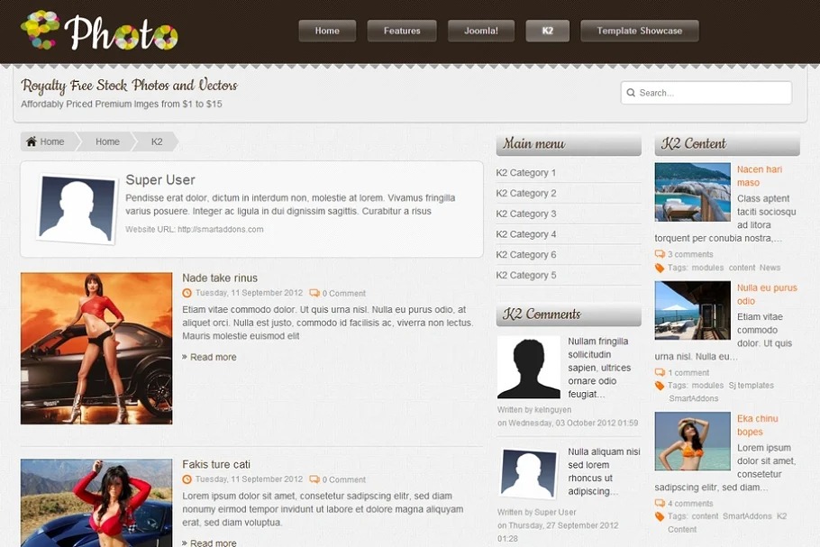The image size is (820, 547).
Task: Click the smartaddons.com website URL
Action: pyautogui.click(x=220, y=230)
